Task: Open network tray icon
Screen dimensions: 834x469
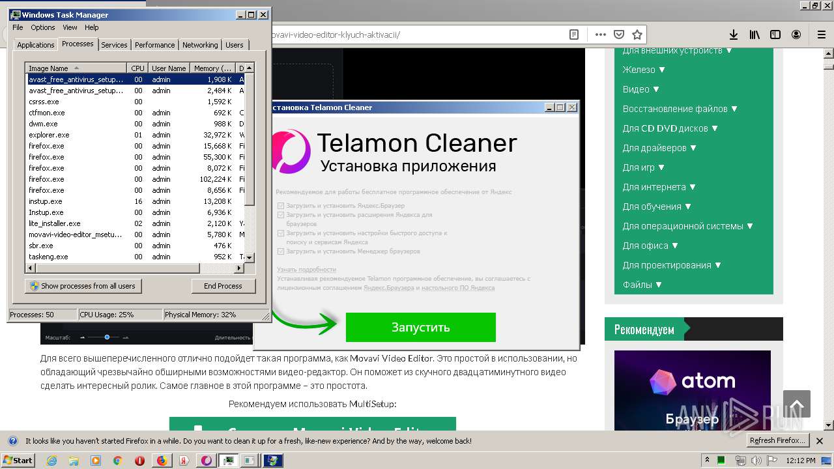Action: (x=741, y=461)
